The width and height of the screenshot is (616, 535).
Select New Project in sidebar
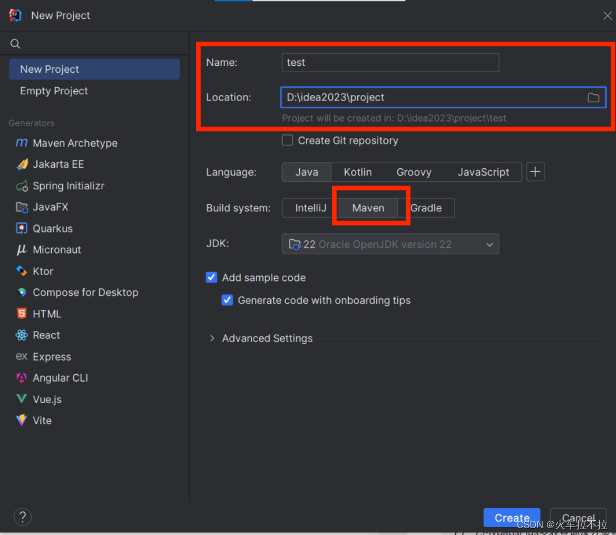point(94,69)
